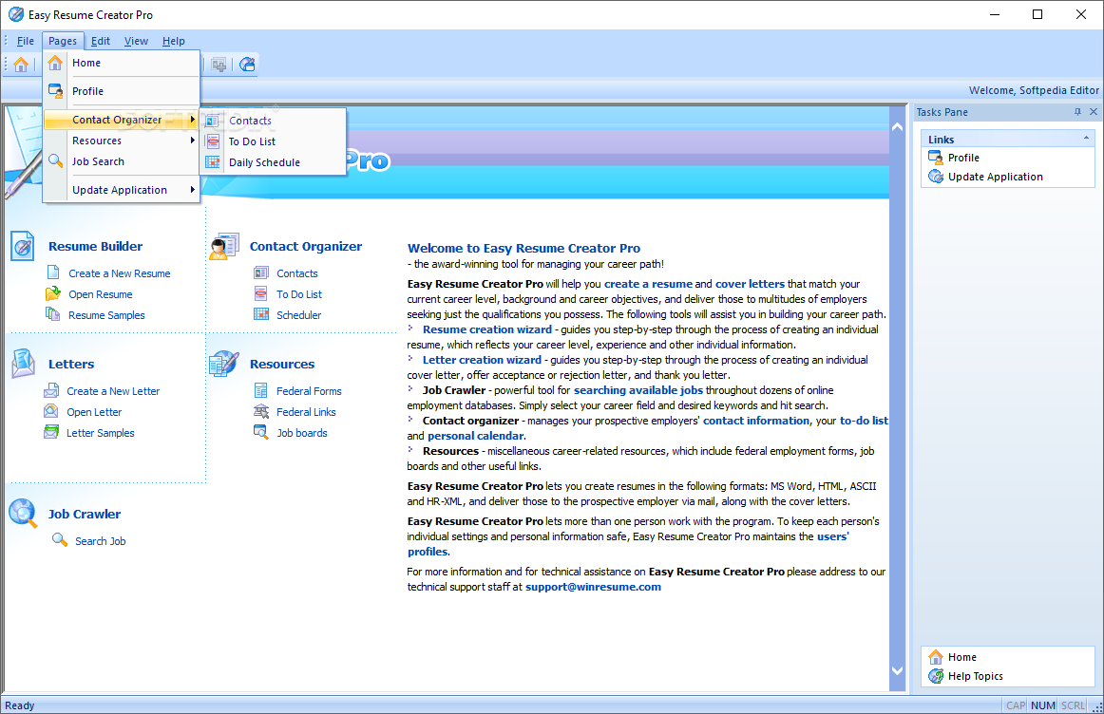Click the Job Crawler magnifier icon
The width and height of the screenshot is (1104, 714).
tap(23, 514)
